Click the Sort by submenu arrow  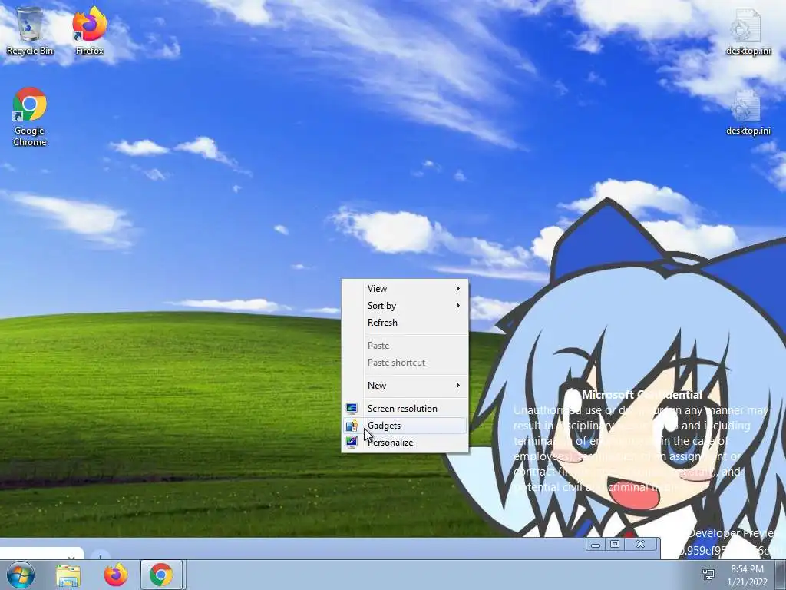point(457,306)
